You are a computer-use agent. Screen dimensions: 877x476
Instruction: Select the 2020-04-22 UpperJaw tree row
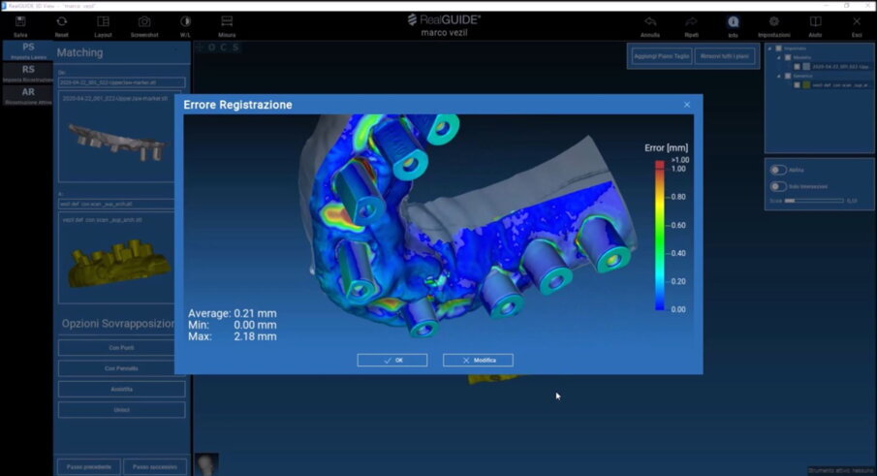click(831, 67)
